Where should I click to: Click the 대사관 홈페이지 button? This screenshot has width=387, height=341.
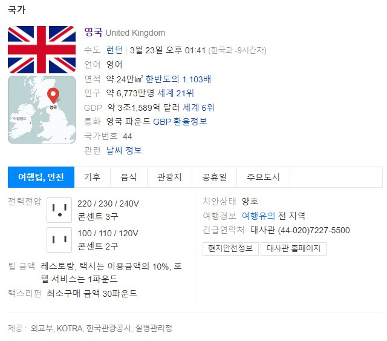[293, 248]
